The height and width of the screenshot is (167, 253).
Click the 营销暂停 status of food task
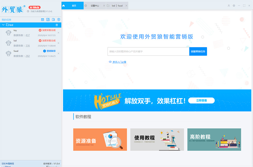(51, 51)
